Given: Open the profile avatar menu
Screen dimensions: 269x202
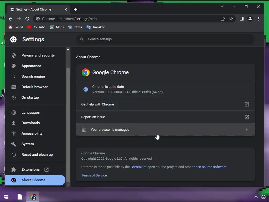Looking at the screenshot, I should [250, 19].
